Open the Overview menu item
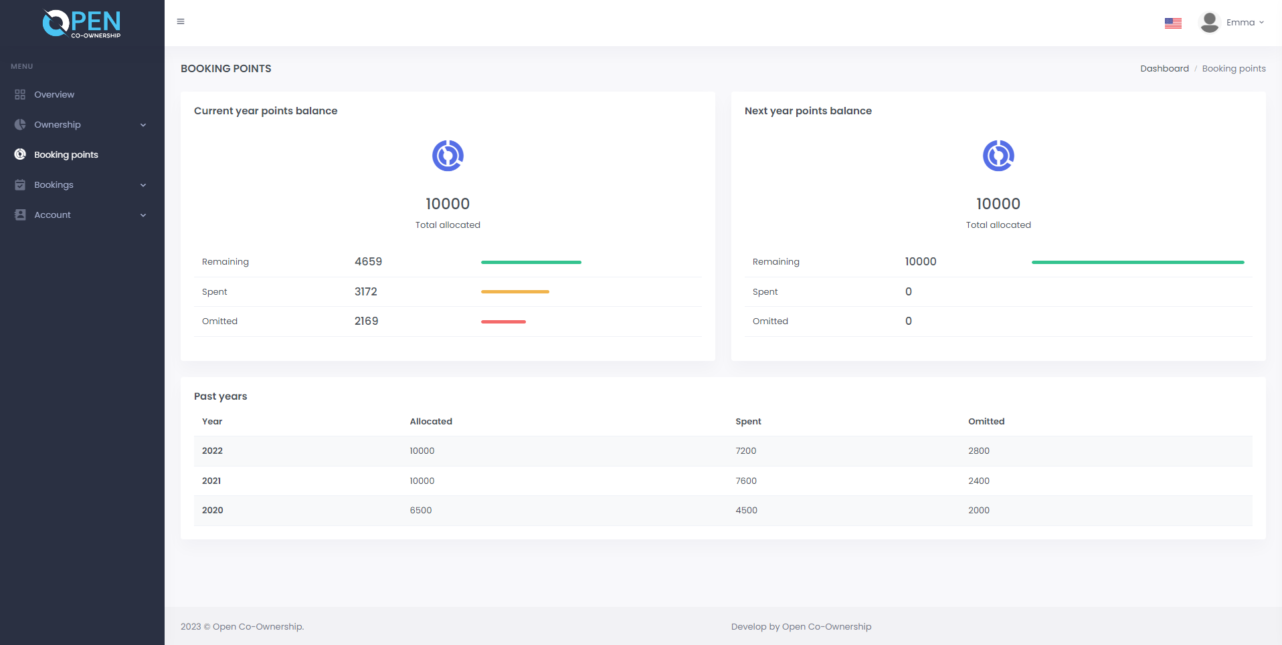Screen dimensions: 1282x645 tap(54, 95)
